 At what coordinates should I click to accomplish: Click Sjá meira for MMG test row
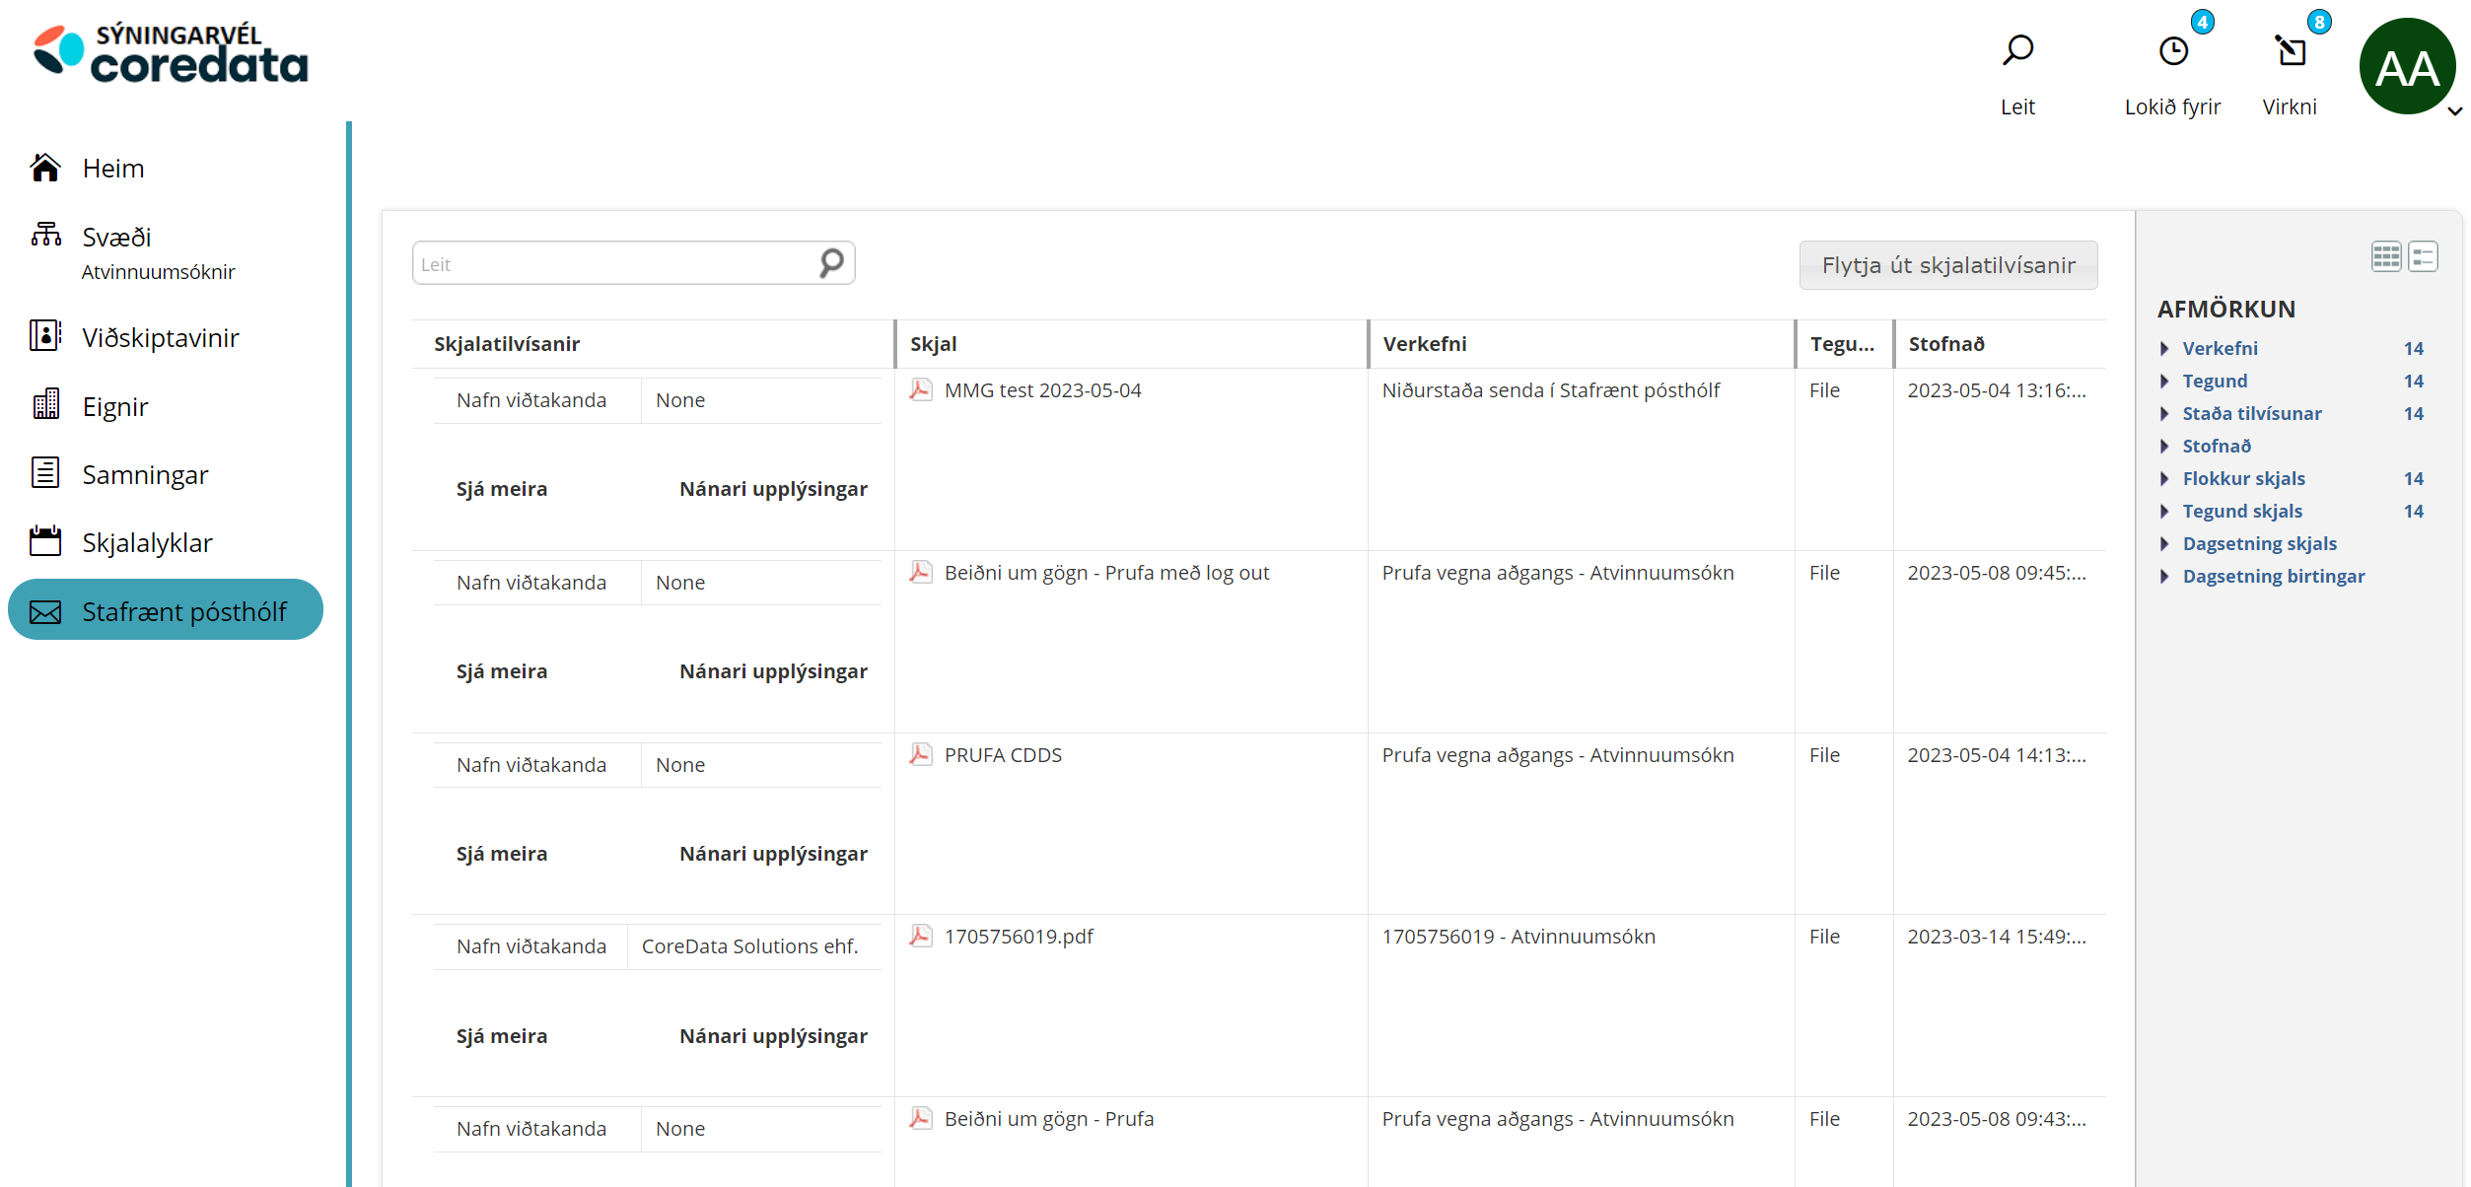pyautogui.click(x=501, y=489)
